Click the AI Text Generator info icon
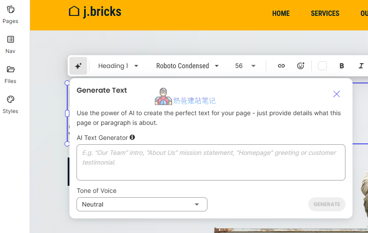This screenshot has width=368, height=233. click(x=132, y=137)
